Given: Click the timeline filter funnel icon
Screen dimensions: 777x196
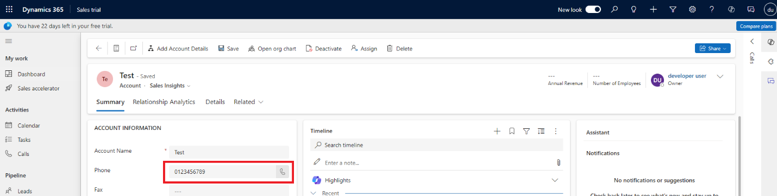Looking at the screenshot, I should 526,131.
